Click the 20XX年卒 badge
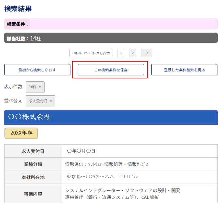Viewport: 222px width, 207px height. click(x=21, y=133)
